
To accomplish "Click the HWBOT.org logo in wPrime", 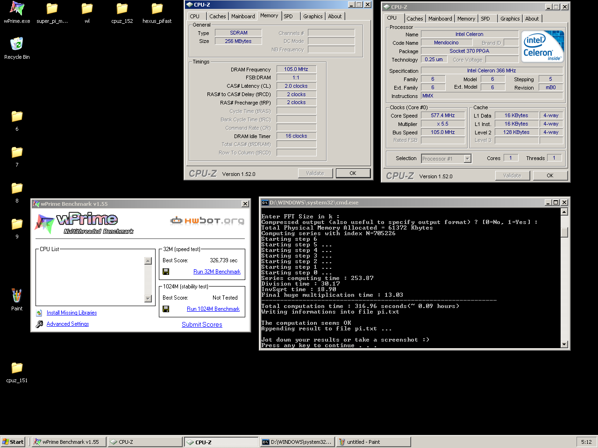I will tap(207, 220).
